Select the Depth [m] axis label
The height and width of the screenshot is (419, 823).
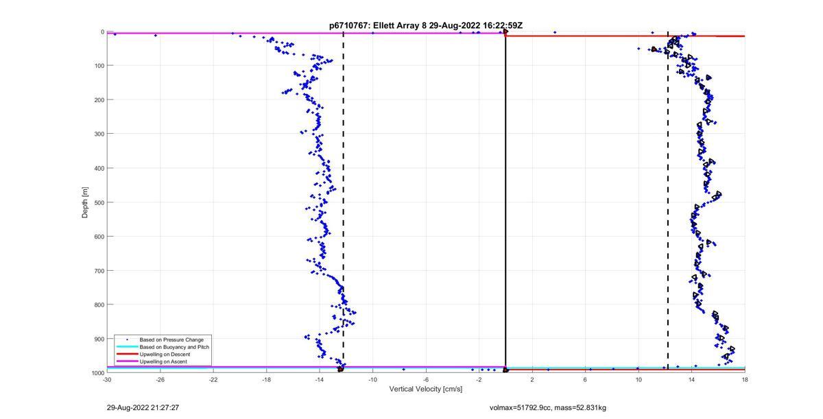(85, 202)
